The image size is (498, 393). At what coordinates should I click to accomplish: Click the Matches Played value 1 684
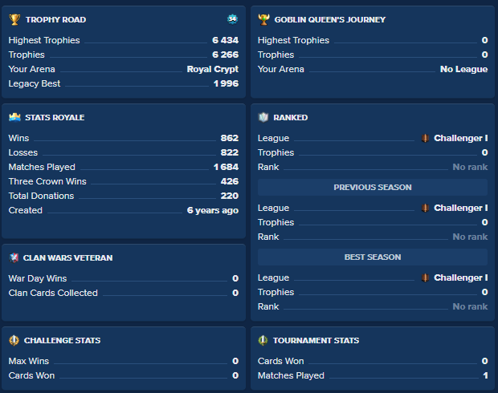[x=226, y=167]
